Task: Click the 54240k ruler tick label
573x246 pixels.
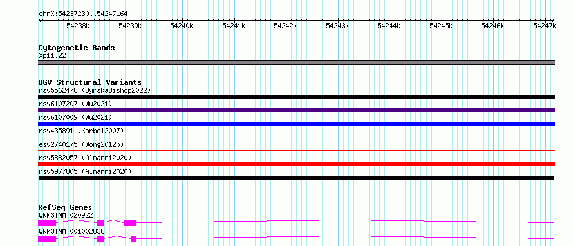Action: click(182, 26)
